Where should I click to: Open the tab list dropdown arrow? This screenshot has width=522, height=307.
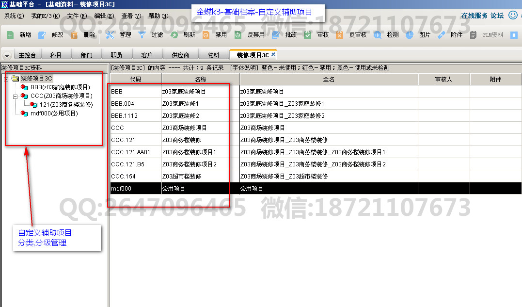point(7,56)
